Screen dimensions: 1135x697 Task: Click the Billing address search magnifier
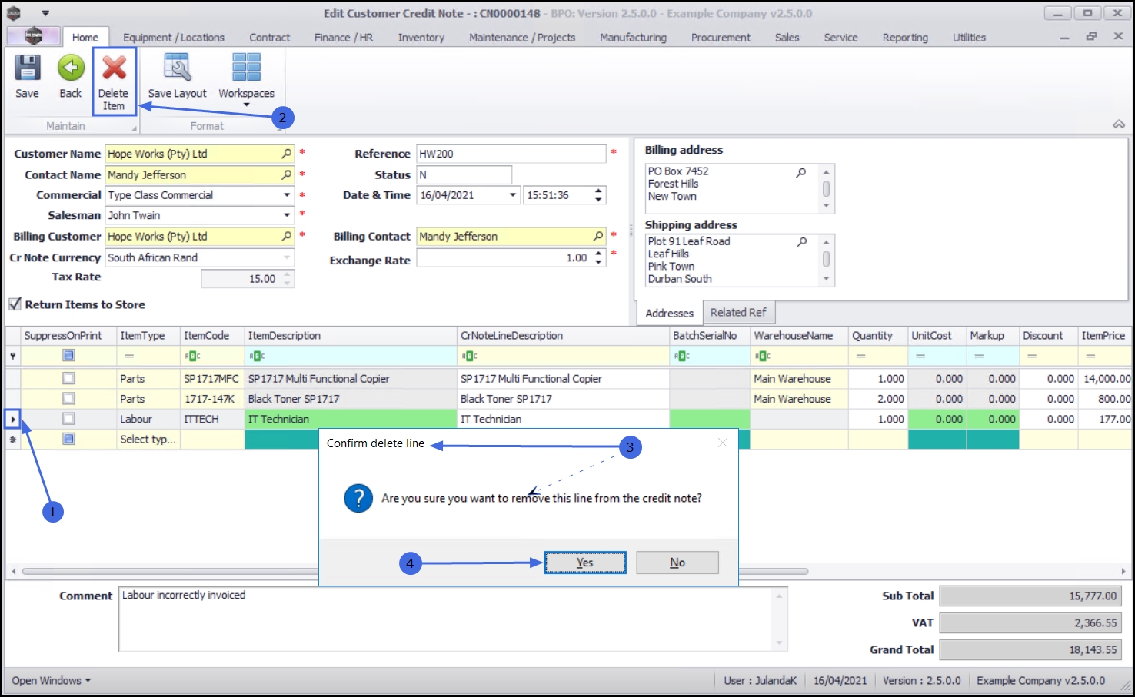pyautogui.click(x=801, y=172)
